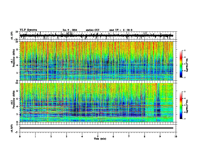
Task: Click the '-3' label on ch.1 colorbar
Action: click(184, 50)
